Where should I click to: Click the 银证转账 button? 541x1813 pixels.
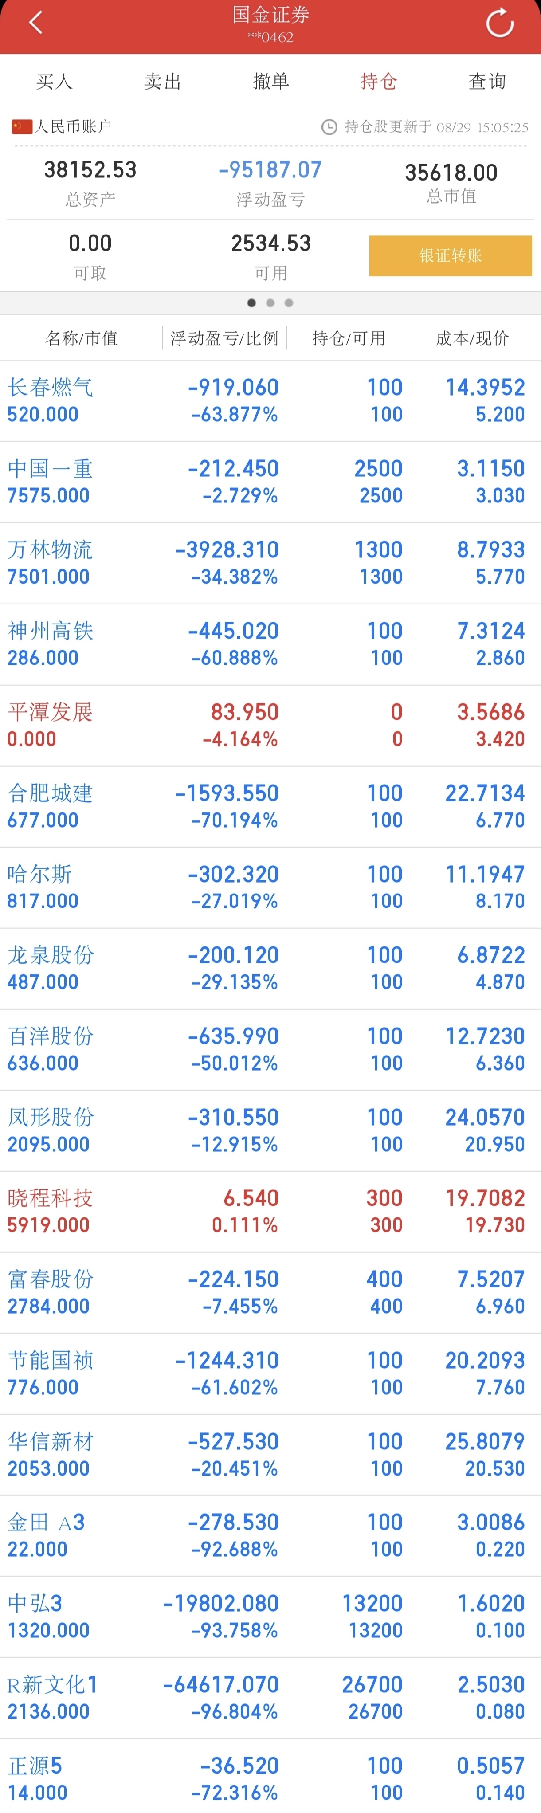[450, 255]
